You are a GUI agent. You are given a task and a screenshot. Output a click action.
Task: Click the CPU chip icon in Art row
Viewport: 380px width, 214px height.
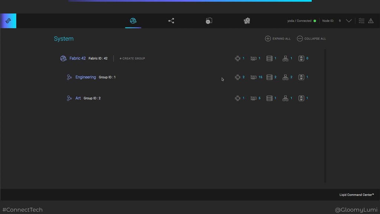[237, 98]
